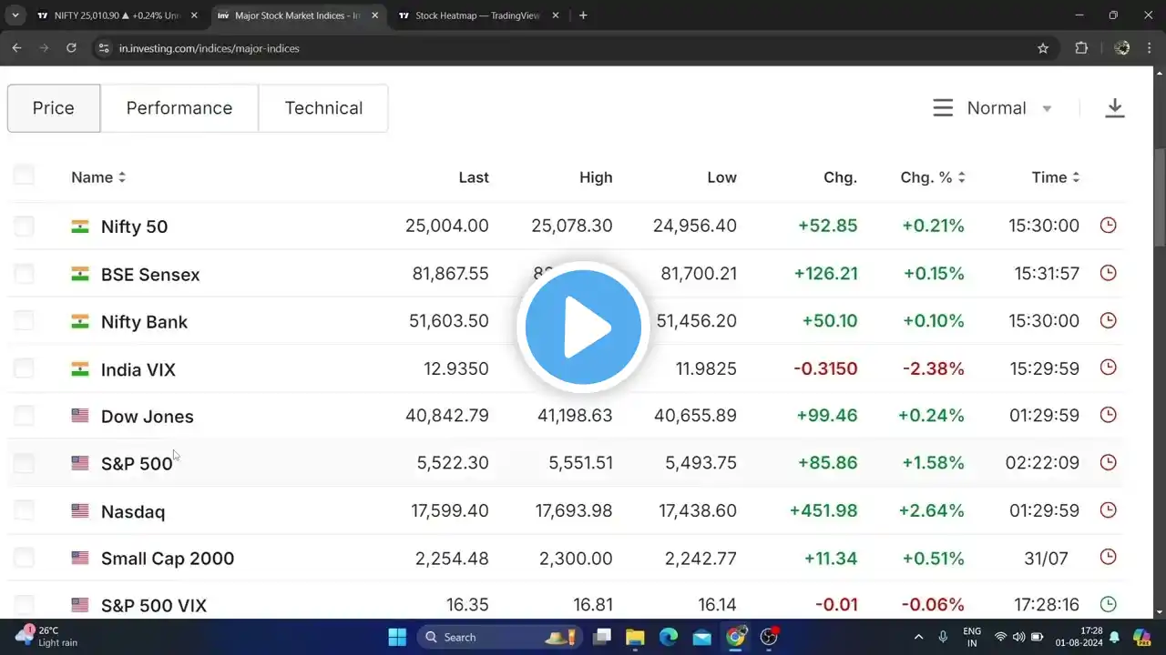
Task: Click the large play button overlay
Action: 583,328
